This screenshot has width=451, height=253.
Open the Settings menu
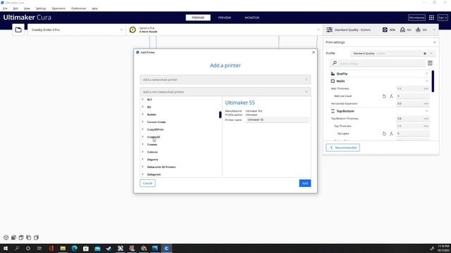[41, 8]
